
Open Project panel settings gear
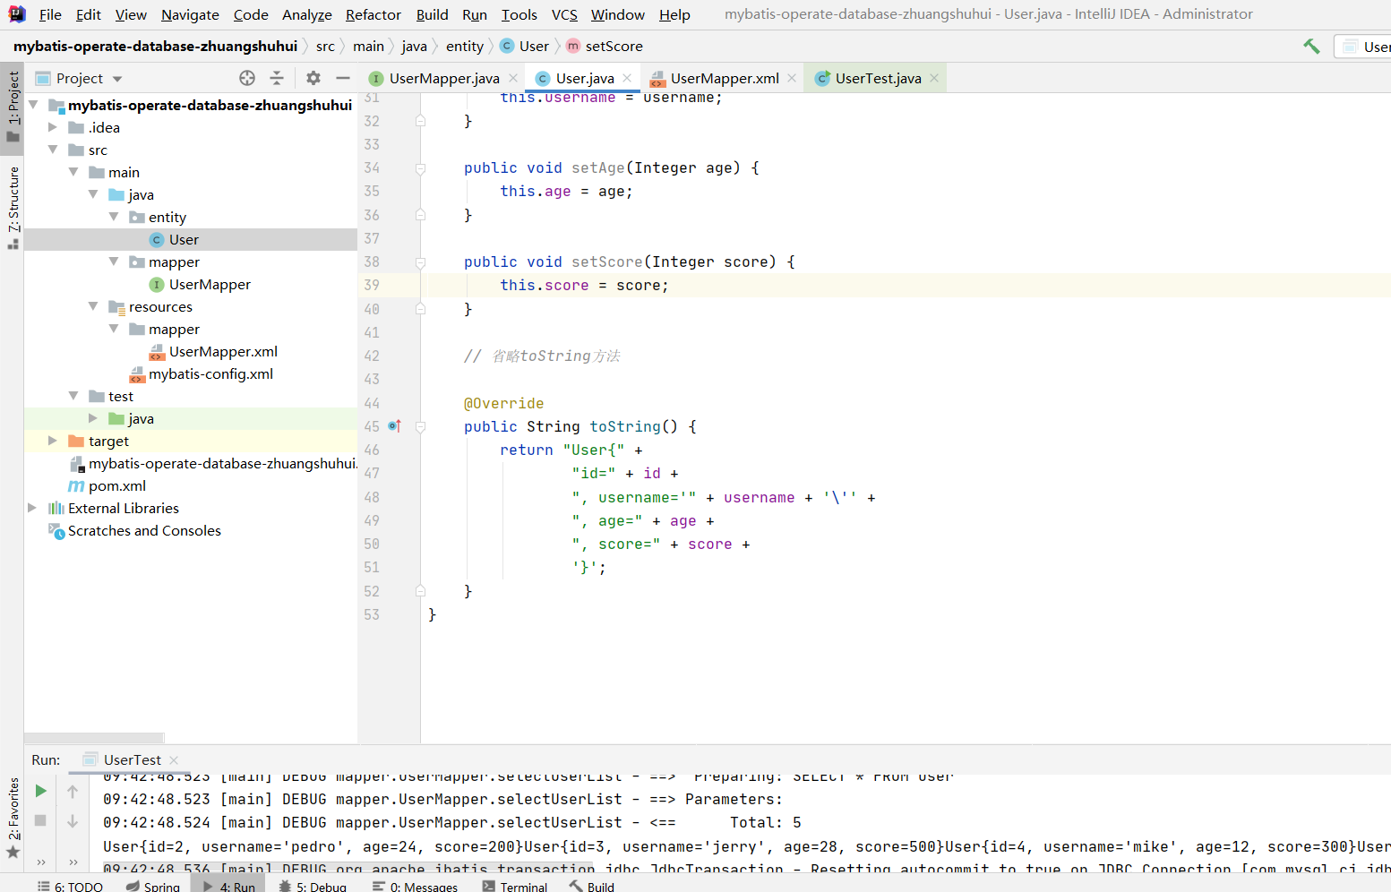click(313, 78)
